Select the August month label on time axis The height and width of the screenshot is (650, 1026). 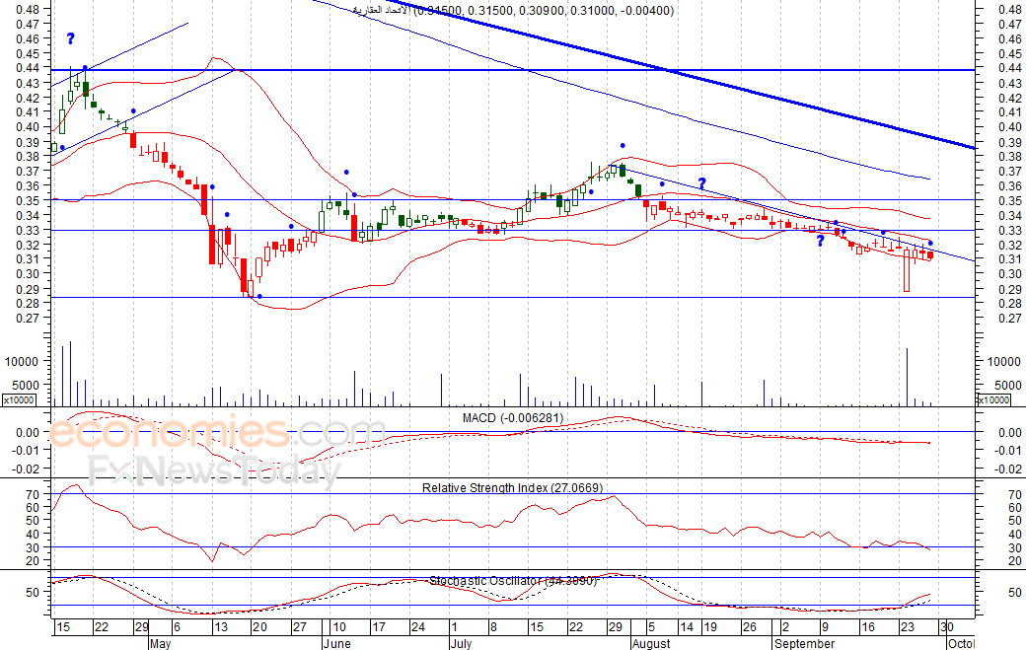(x=651, y=643)
